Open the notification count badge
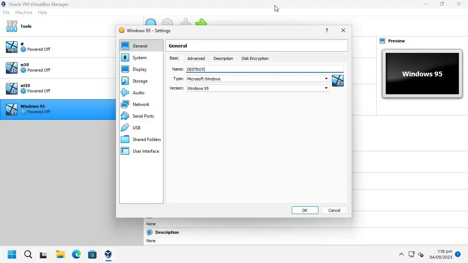 tap(458, 254)
